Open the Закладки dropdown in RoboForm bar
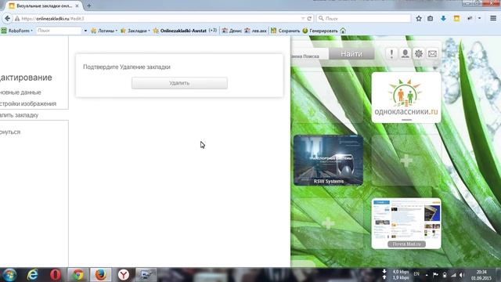Screen dimensions: 501x282 [x=135, y=31]
